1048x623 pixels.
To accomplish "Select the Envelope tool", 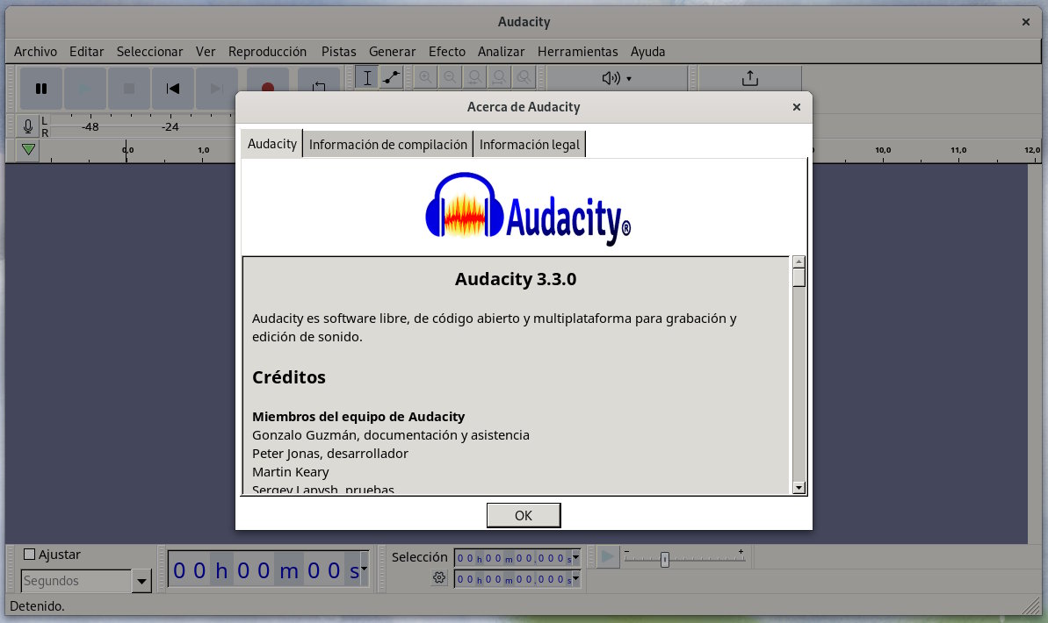I will coord(392,77).
